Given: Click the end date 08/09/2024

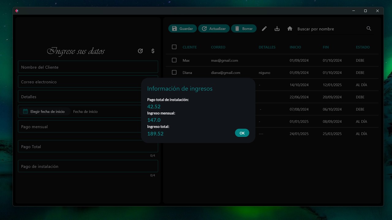Looking at the screenshot, I should click(x=332, y=122).
